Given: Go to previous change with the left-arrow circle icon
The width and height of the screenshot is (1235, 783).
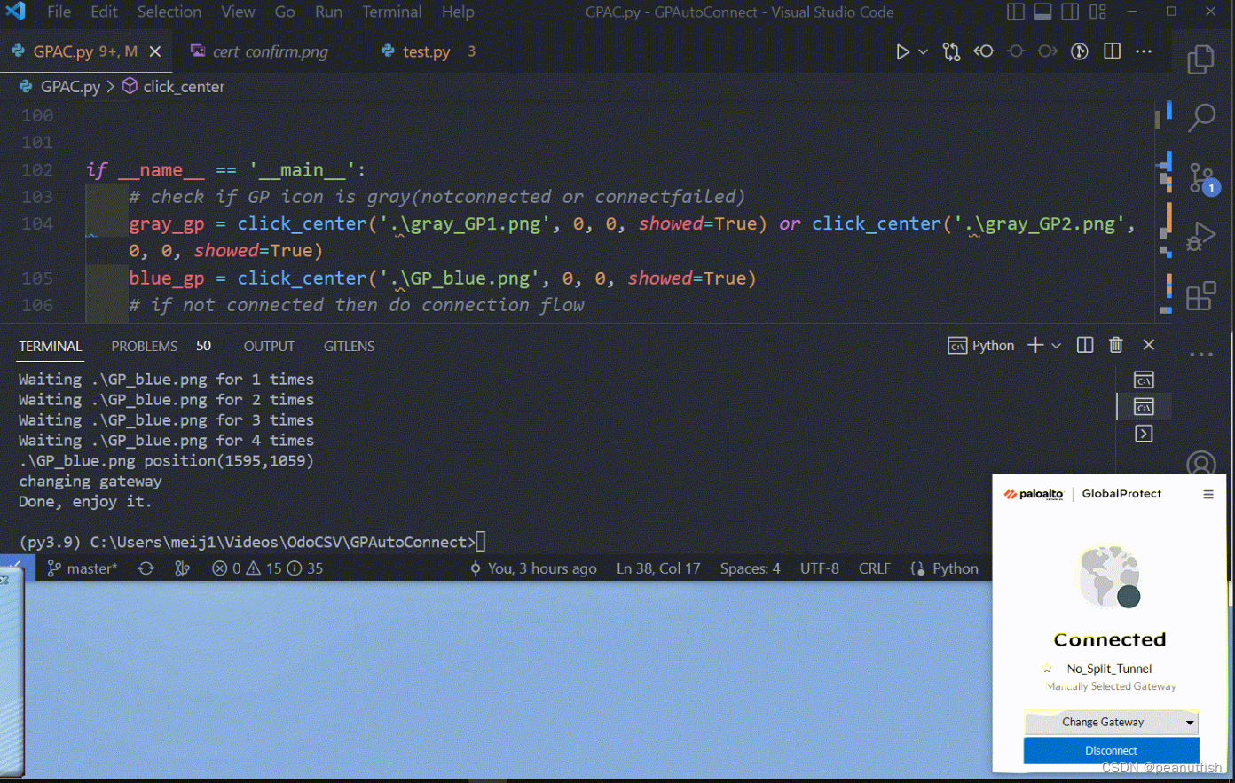Looking at the screenshot, I should click(x=984, y=51).
